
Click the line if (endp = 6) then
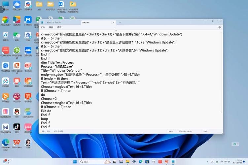[x=54, y=79]
